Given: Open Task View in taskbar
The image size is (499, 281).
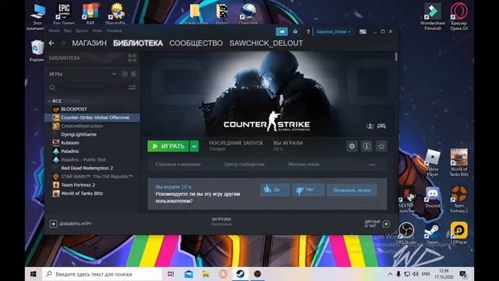Looking at the screenshot, I should (171, 274).
